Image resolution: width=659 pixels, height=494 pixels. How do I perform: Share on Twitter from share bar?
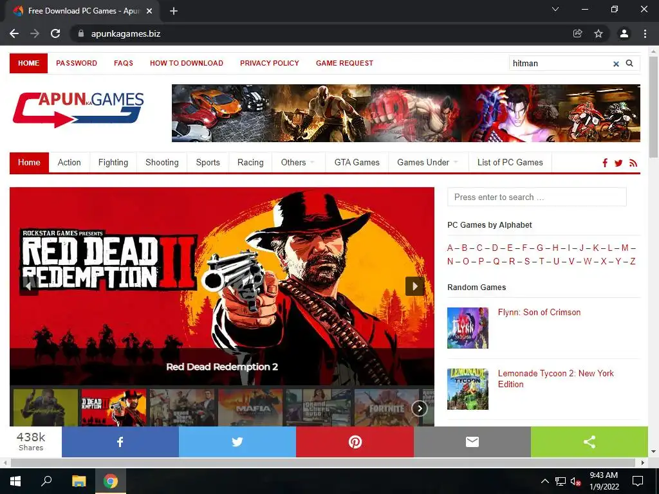tap(237, 442)
